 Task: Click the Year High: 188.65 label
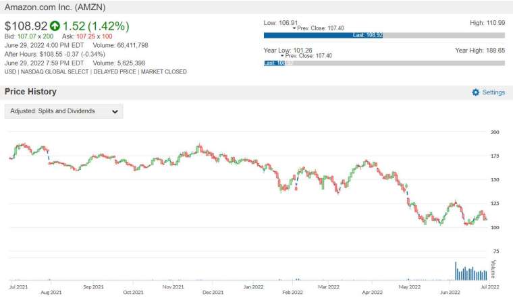click(480, 50)
